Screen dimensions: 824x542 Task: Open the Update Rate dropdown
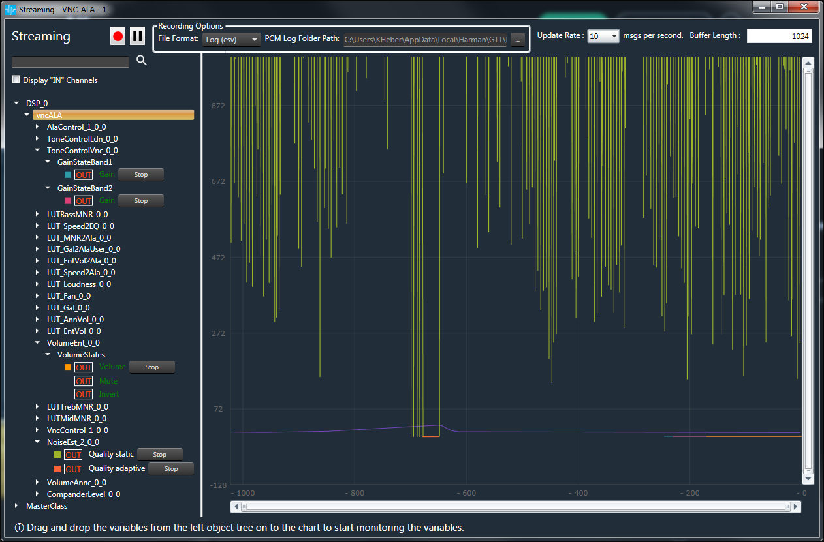tap(603, 36)
